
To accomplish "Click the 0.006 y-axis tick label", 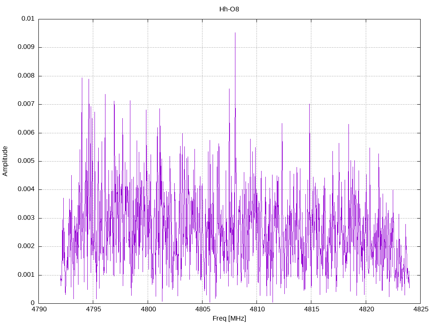I will pos(26,133).
